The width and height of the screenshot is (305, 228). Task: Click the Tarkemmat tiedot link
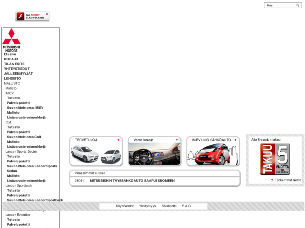click(288, 180)
